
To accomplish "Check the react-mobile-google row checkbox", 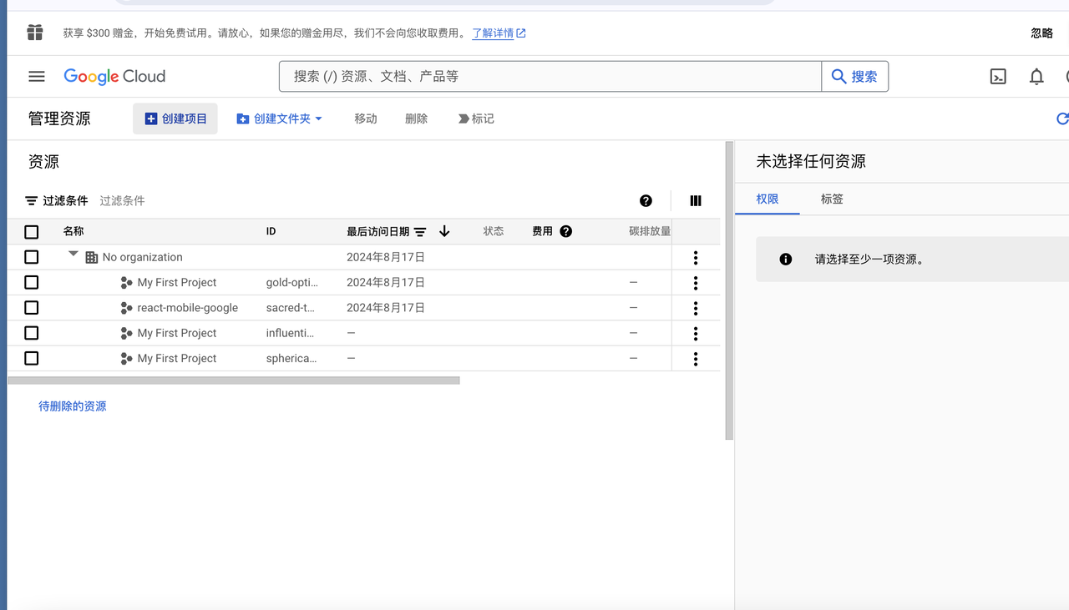I will 32,308.
